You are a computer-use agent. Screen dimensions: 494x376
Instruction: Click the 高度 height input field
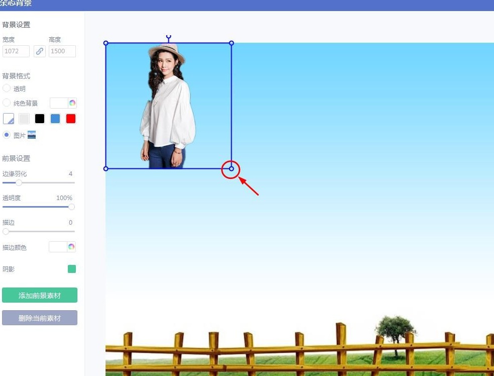click(62, 51)
